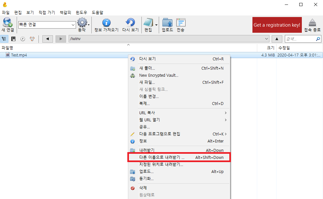Open the 보기 menu

(x=30, y=13)
